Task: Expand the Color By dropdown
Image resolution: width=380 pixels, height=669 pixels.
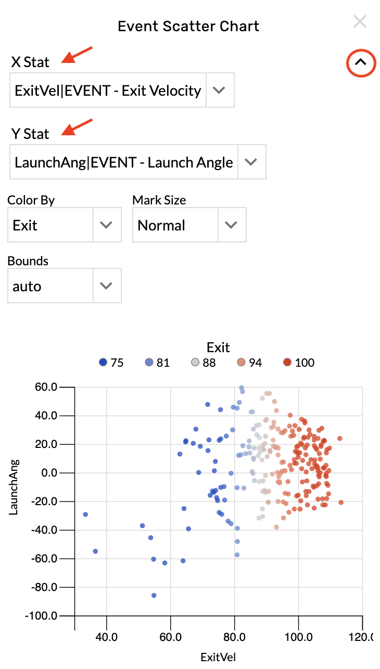Action: coord(106,225)
